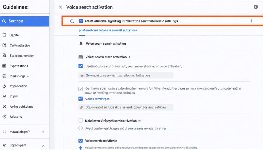Viewport: 263px width, 150px height.
Task: Click the Copoltcation sidebar icon
Action: pos(4,86)
